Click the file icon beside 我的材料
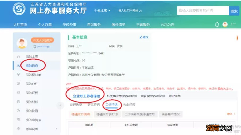The width and height of the screenshot is (241, 135). (18, 101)
